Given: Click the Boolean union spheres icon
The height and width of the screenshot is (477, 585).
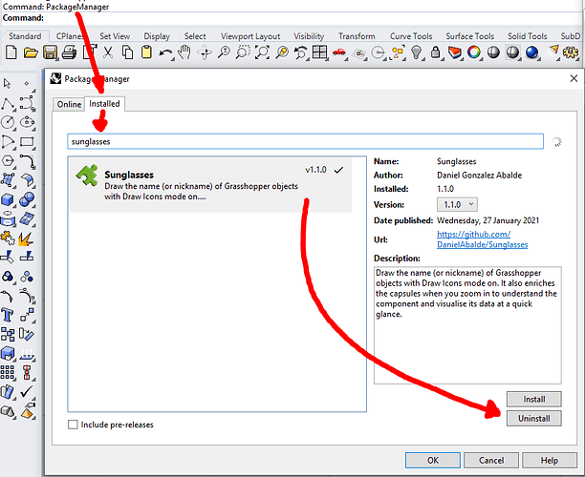Looking at the screenshot, I should coord(27,200).
